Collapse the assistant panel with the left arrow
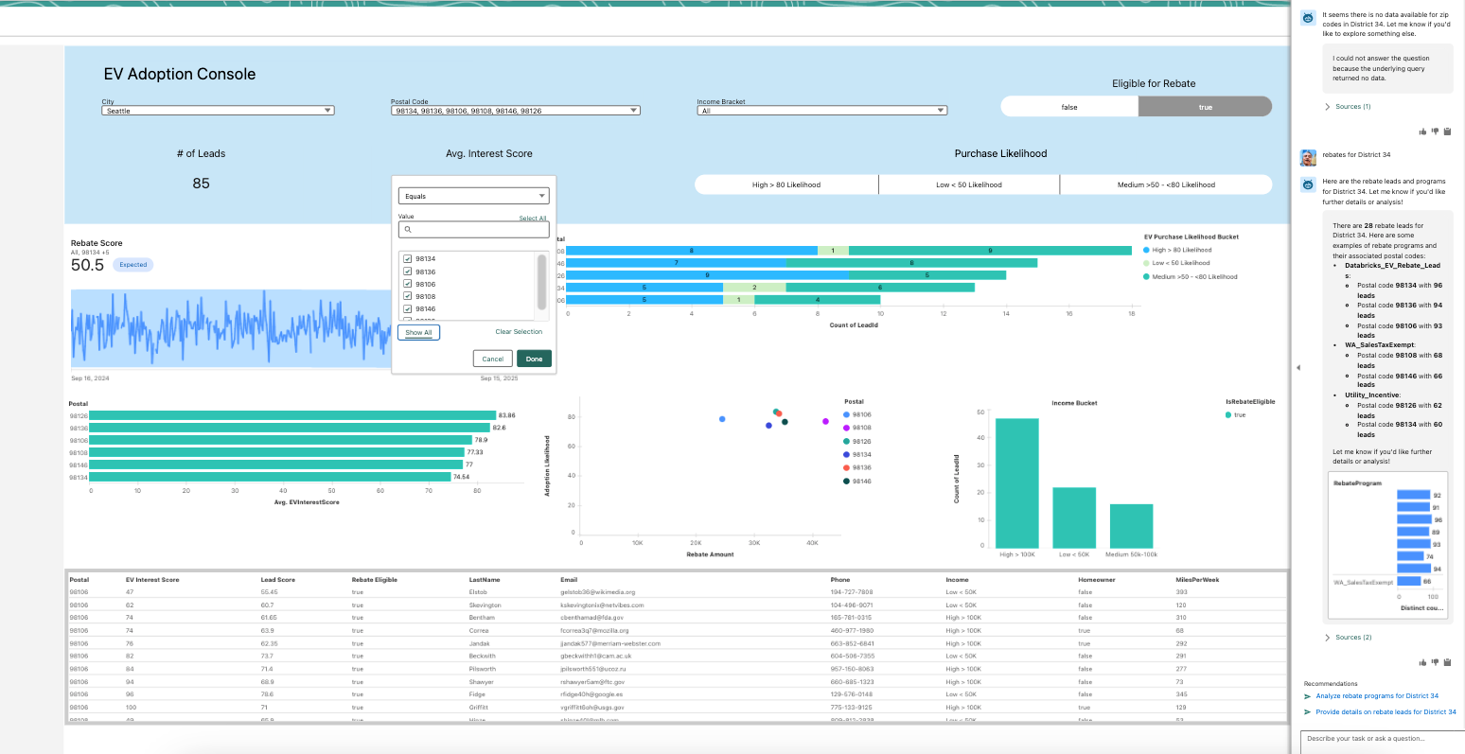The image size is (1465, 754). (1298, 367)
